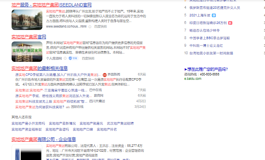Open hot search 中国学者上BBC暴击罗冠聪
265x160 pixels.
point(209,38)
